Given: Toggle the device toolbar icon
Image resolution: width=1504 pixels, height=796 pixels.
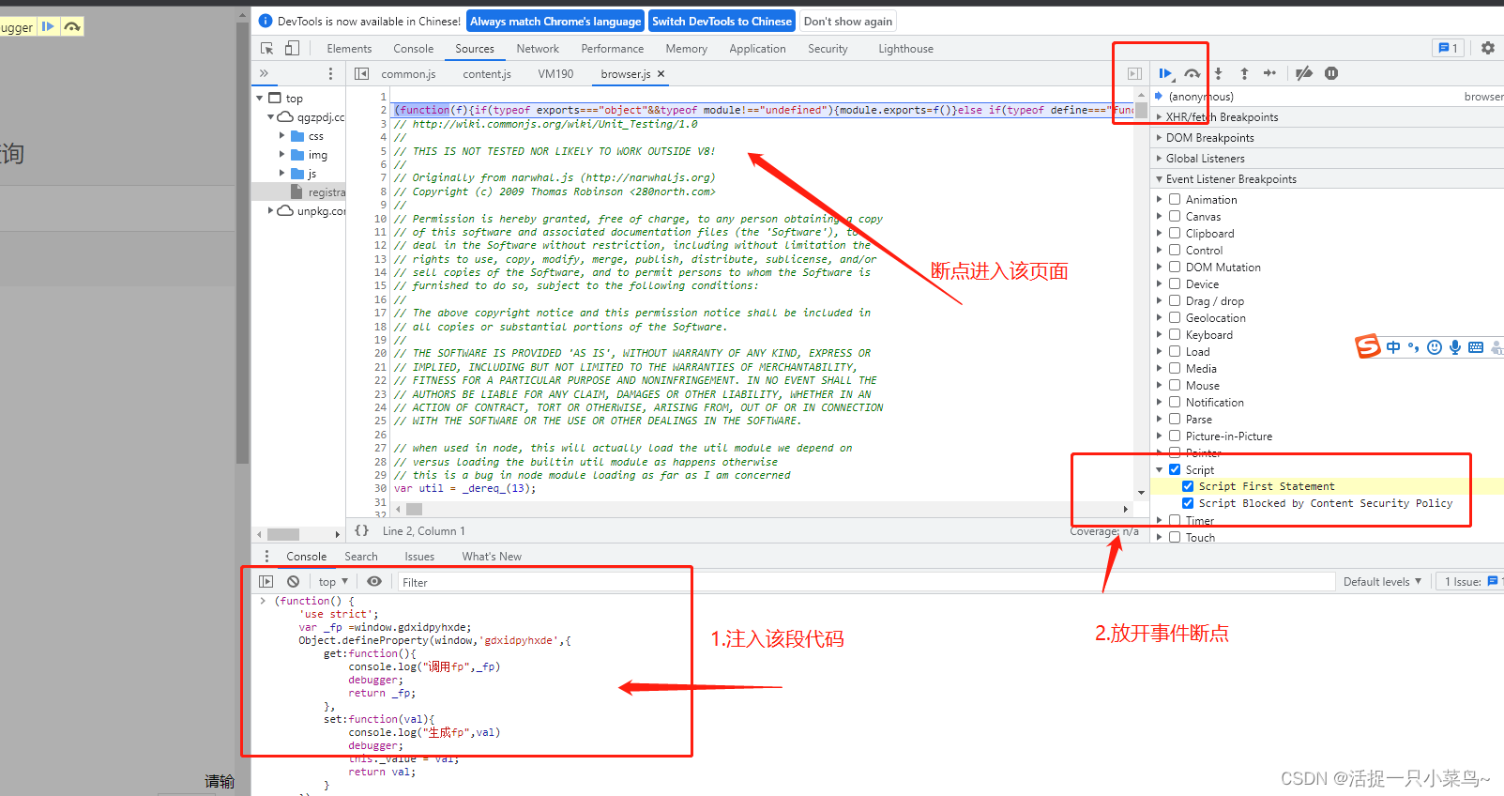Looking at the screenshot, I should click(x=293, y=48).
